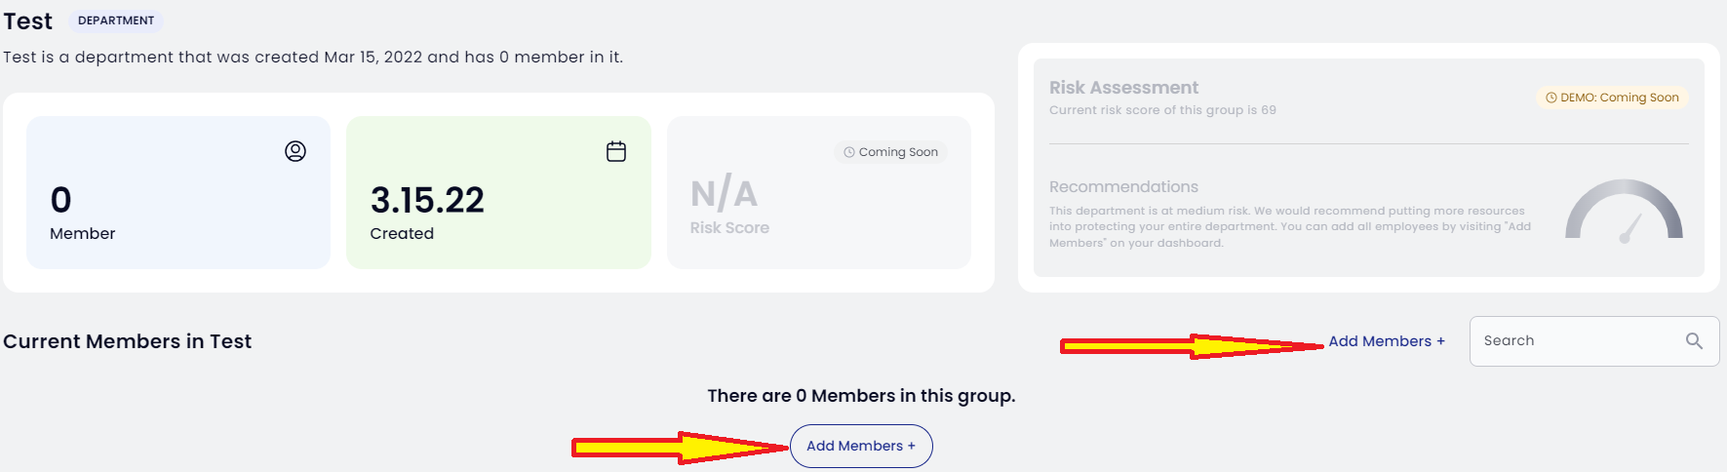Select the N/A Risk Score card
This screenshot has height=472, width=1727.
(819, 192)
